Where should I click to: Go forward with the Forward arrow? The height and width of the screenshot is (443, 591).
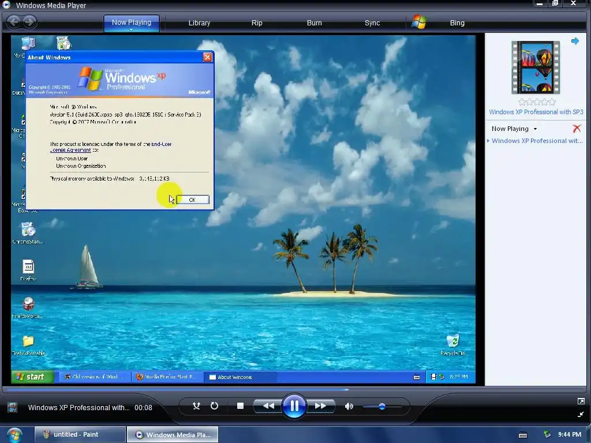pos(29,22)
